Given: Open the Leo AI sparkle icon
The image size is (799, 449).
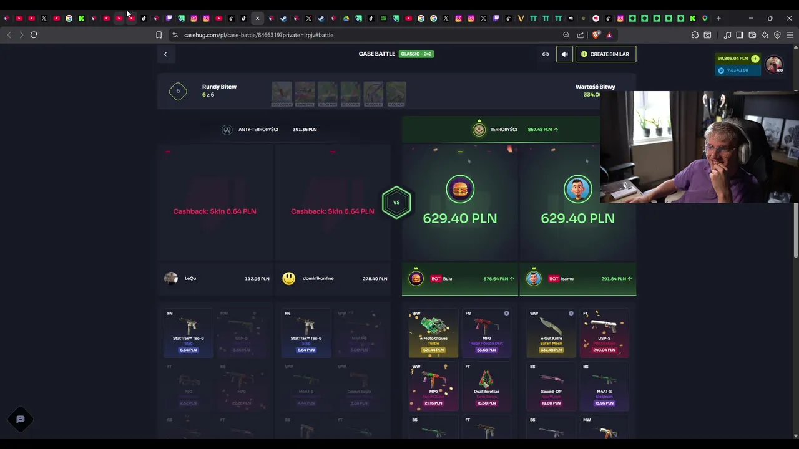Looking at the screenshot, I should coord(765,35).
